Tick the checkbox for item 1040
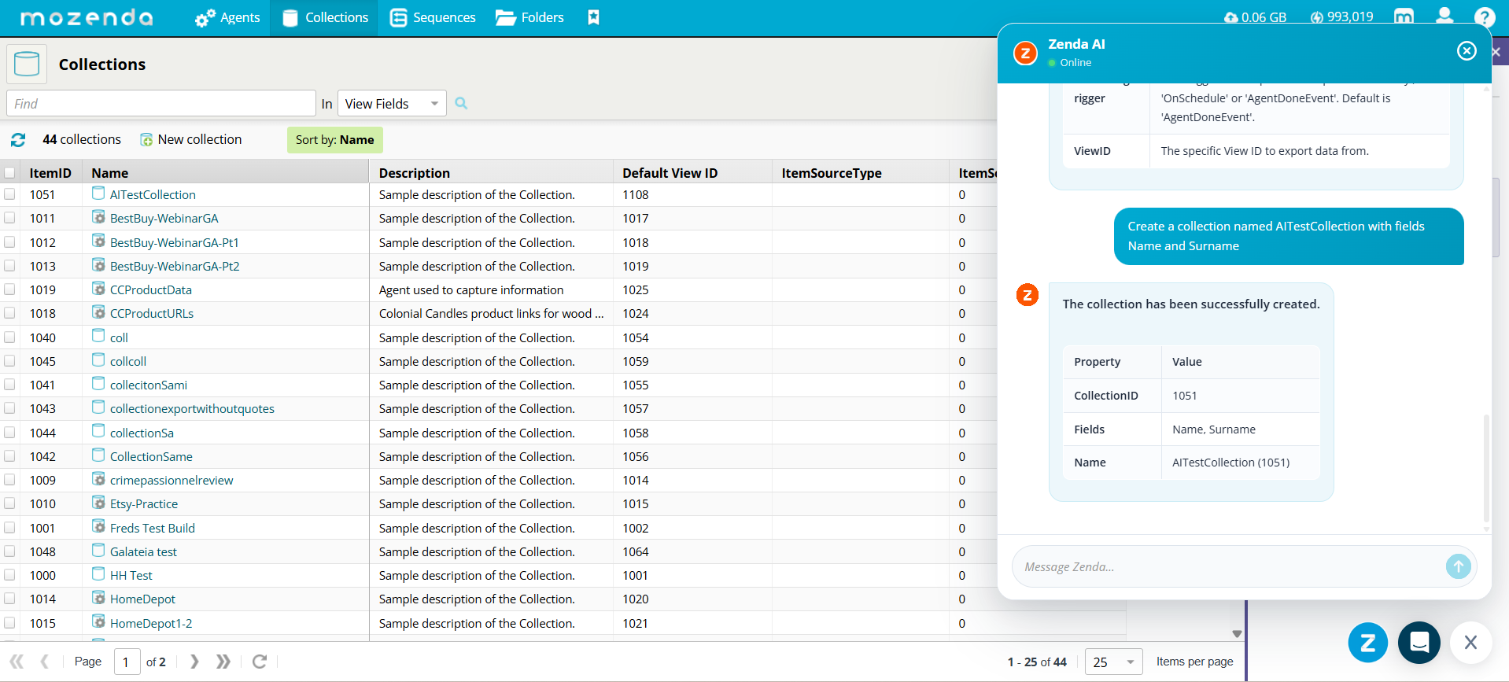Image resolution: width=1509 pixels, height=682 pixels. (9, 337)
